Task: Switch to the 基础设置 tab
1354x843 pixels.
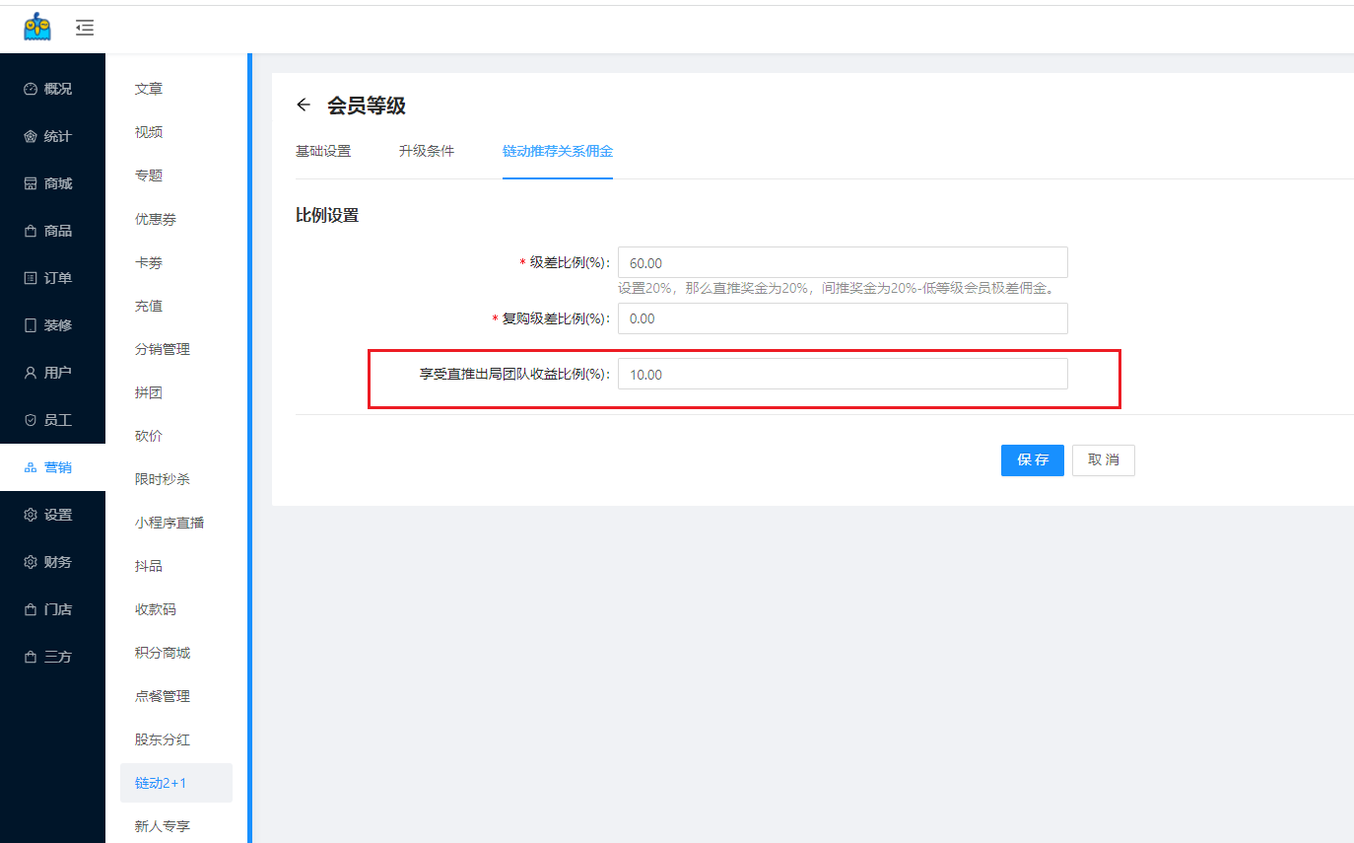Action: (x=323, y=151)
